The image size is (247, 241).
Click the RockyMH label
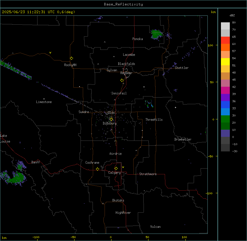[x=70, y=65]
